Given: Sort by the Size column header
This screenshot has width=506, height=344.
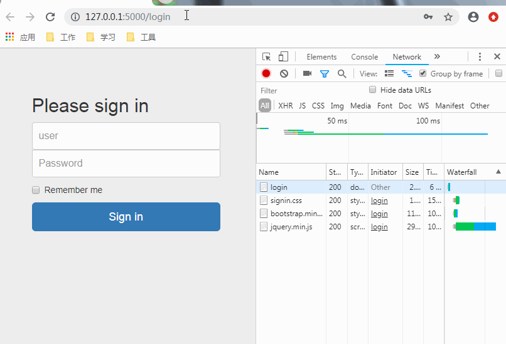Looking at the screenshot, I should point(412,172).
